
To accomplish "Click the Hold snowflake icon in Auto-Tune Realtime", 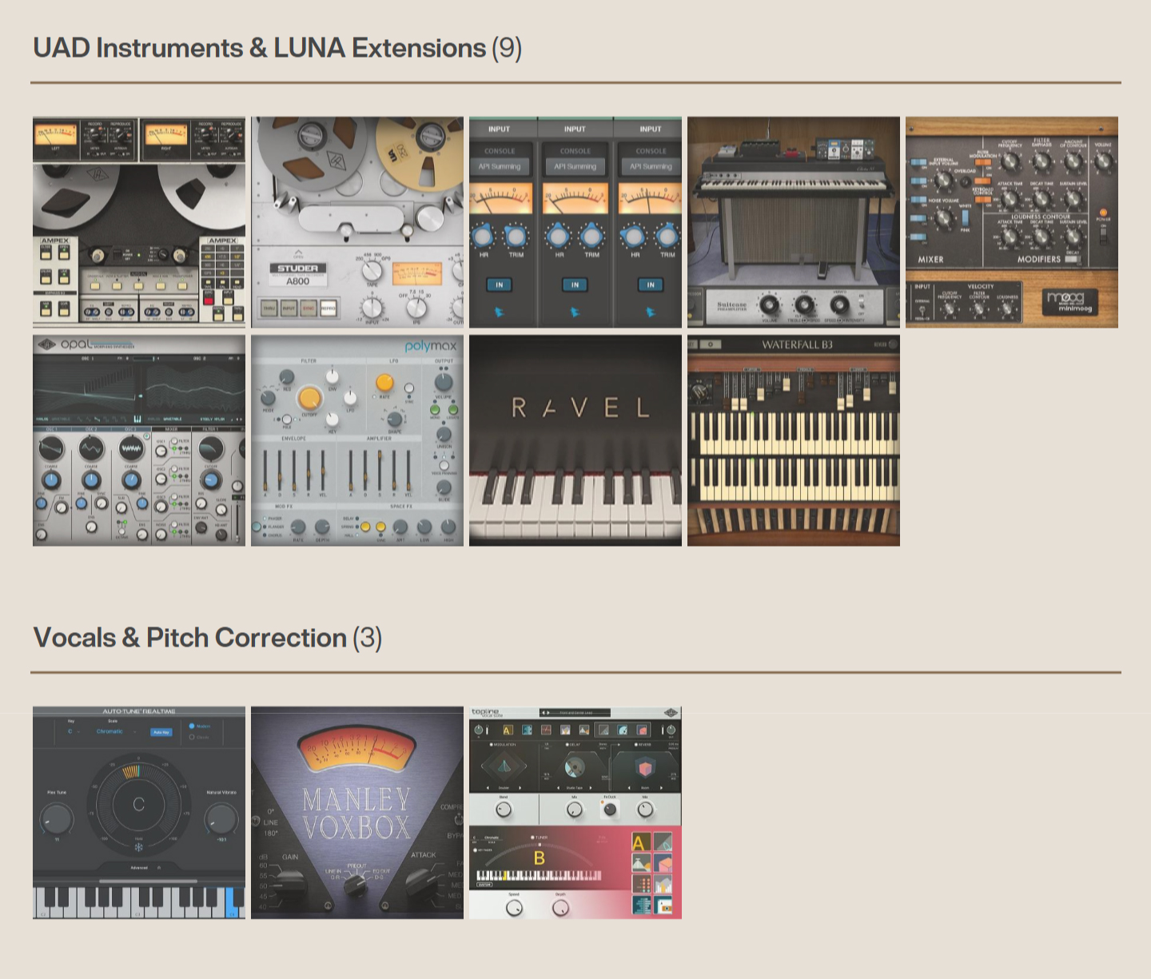I will click(x=139, y=847).
